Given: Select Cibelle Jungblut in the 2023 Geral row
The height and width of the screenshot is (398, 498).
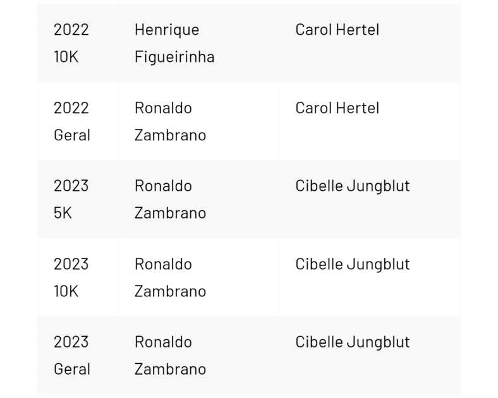Looking at the screenshot, I should pyautogui.click(x=352, y=342).
